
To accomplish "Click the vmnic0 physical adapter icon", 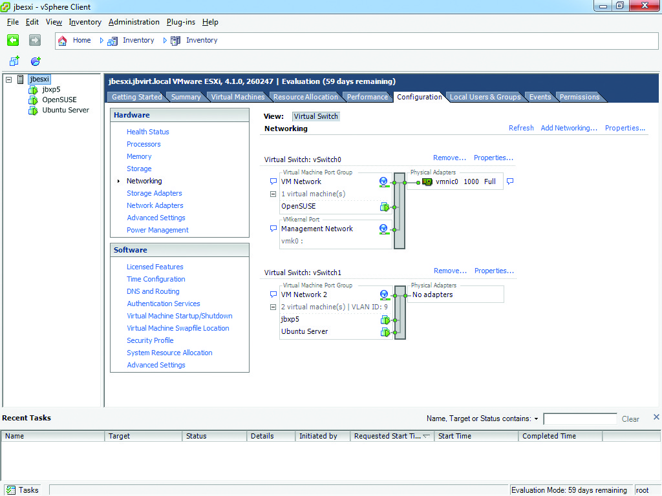I will [427, 182].
